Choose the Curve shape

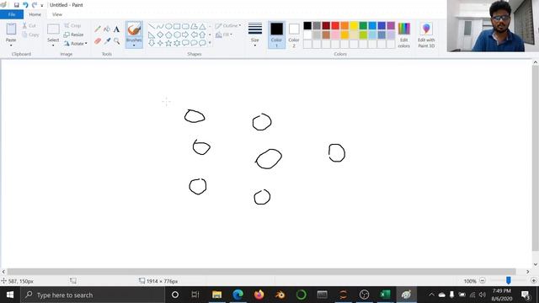(160, 26)
